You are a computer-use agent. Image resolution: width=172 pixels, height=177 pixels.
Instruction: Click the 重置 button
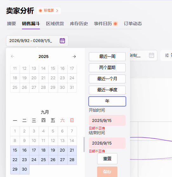[x=107, y=159]
